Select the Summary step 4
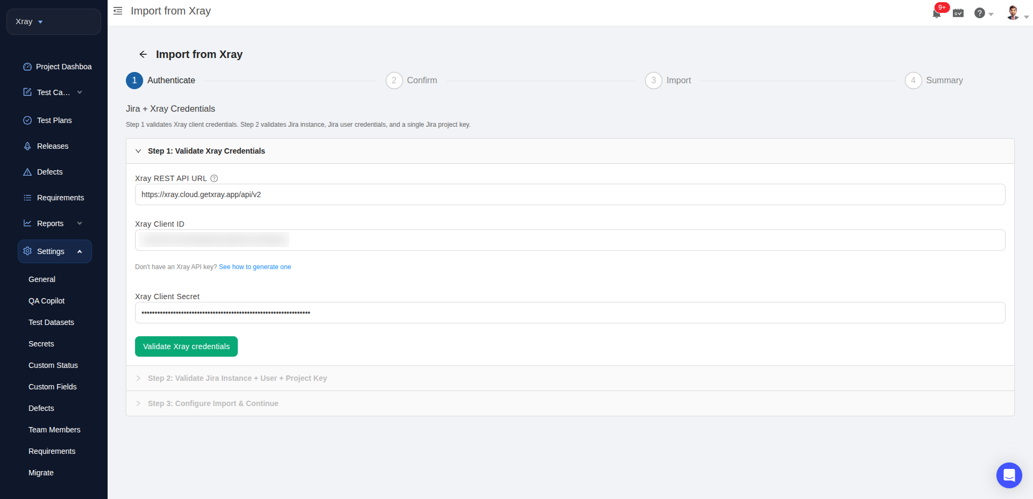Image resolution: width=1033 pixels, height=499 pixels. point(934,81)
